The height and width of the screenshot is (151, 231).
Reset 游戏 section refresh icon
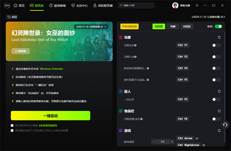[x=219, y=131]
